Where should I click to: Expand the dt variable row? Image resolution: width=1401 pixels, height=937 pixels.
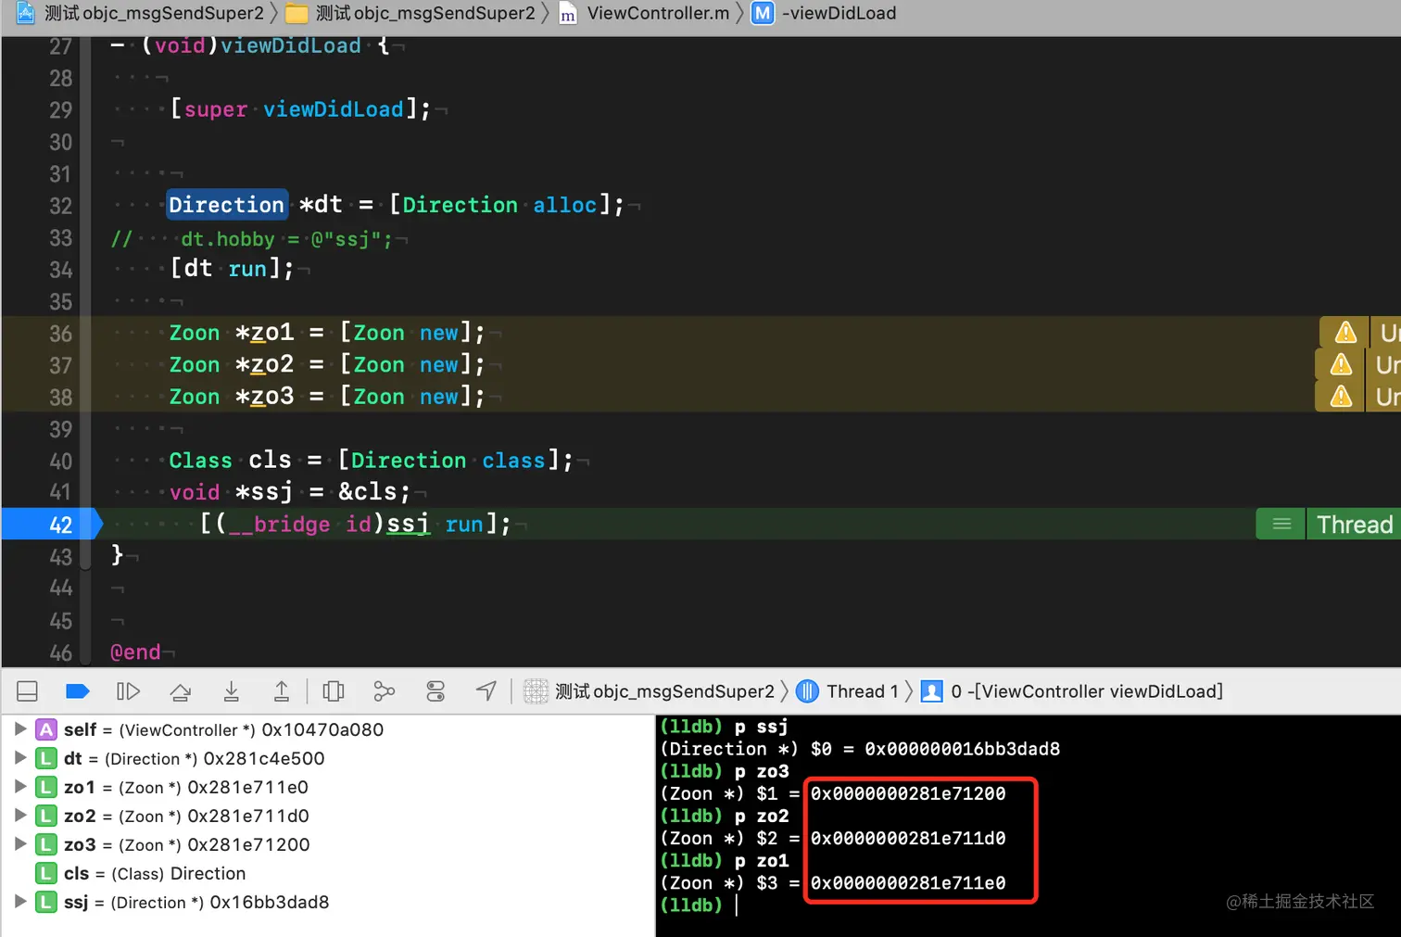19,758
